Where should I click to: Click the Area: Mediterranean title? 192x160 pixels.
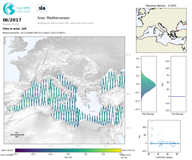pyautogui.click(x=53, y=18)
